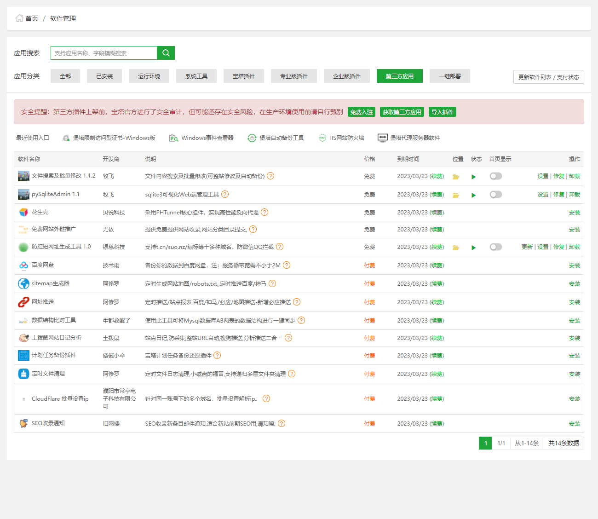Click the question icon in SEO收录通知 row
Screen dimensions: 598x519
click(x=282, y=423)
